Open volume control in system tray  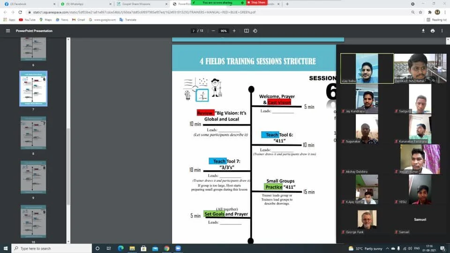pos(410,248)
